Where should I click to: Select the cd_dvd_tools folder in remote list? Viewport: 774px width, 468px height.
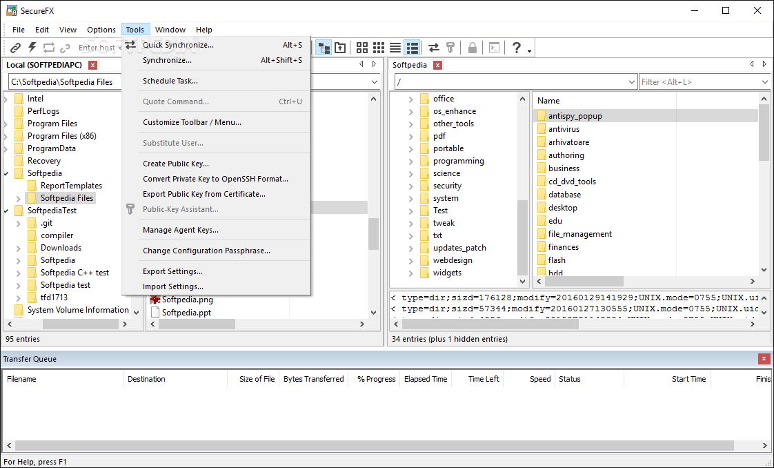tap(572, 181)
